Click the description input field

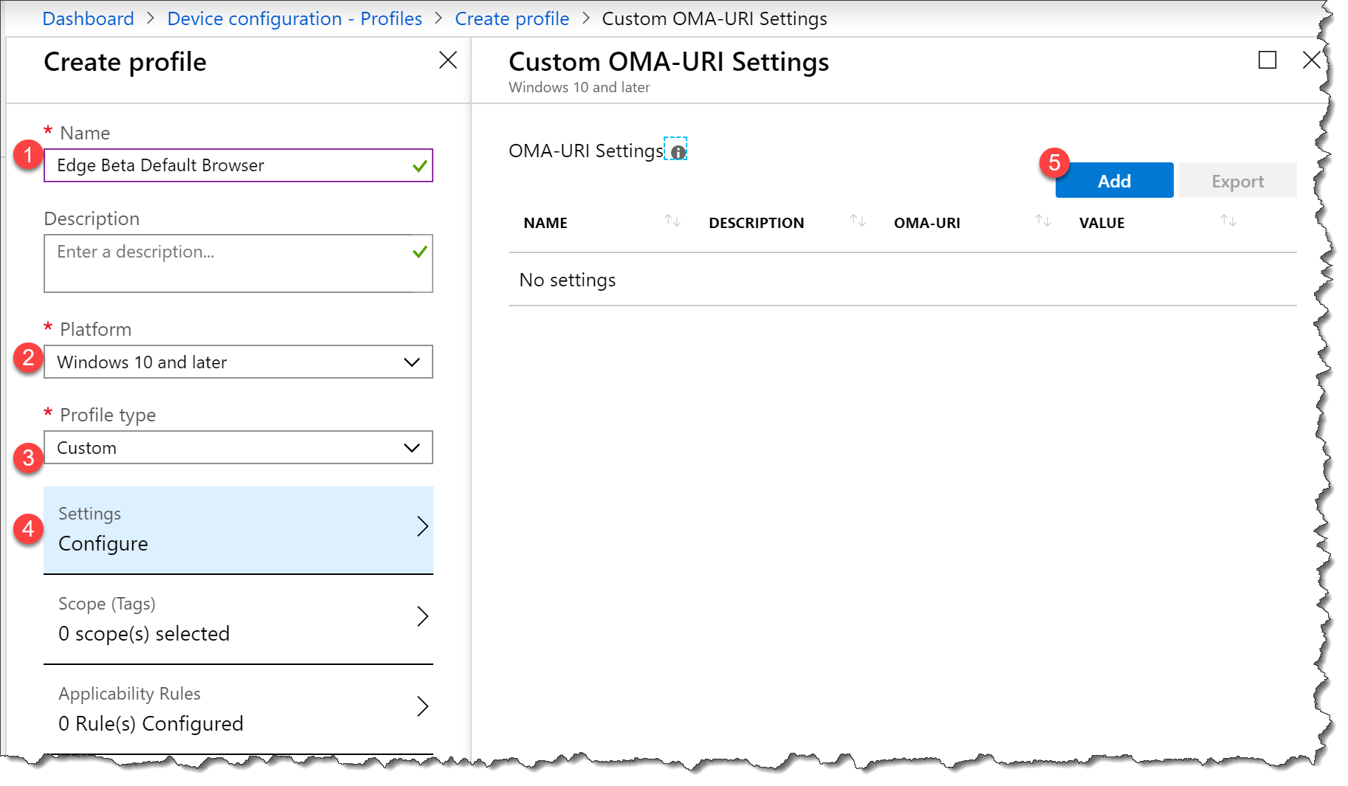(238, 263)
